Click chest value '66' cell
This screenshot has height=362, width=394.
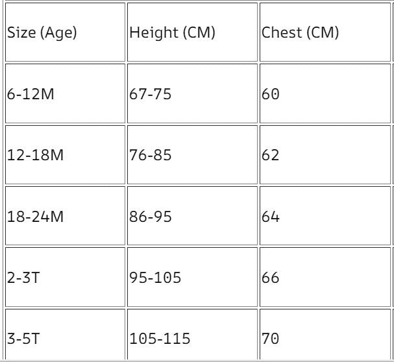click(x=325, y=278)
